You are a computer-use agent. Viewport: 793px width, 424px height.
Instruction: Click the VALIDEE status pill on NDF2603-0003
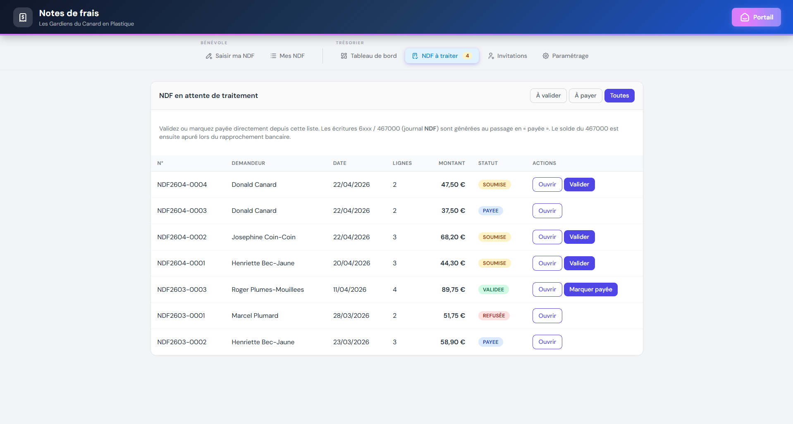493,289
